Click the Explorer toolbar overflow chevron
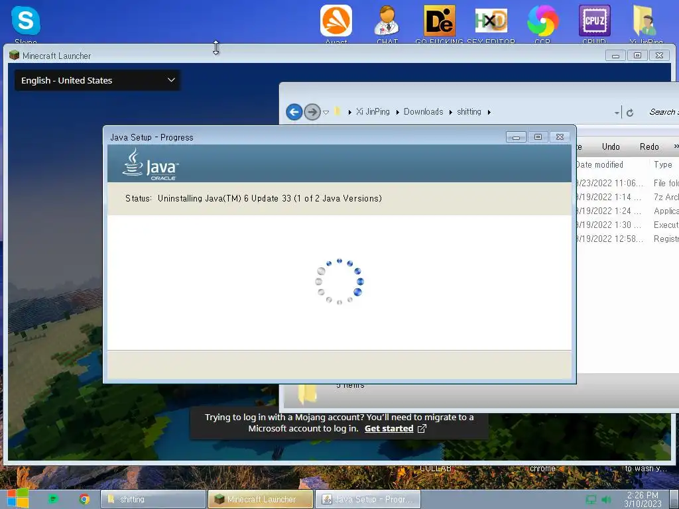The image size is (679, 509). click(x=676, y=146)
